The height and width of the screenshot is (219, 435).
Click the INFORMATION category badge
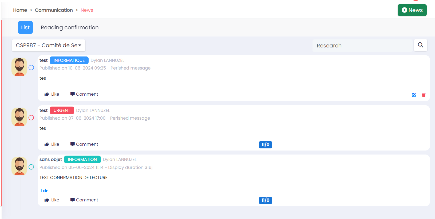click(x=82, y=160)
